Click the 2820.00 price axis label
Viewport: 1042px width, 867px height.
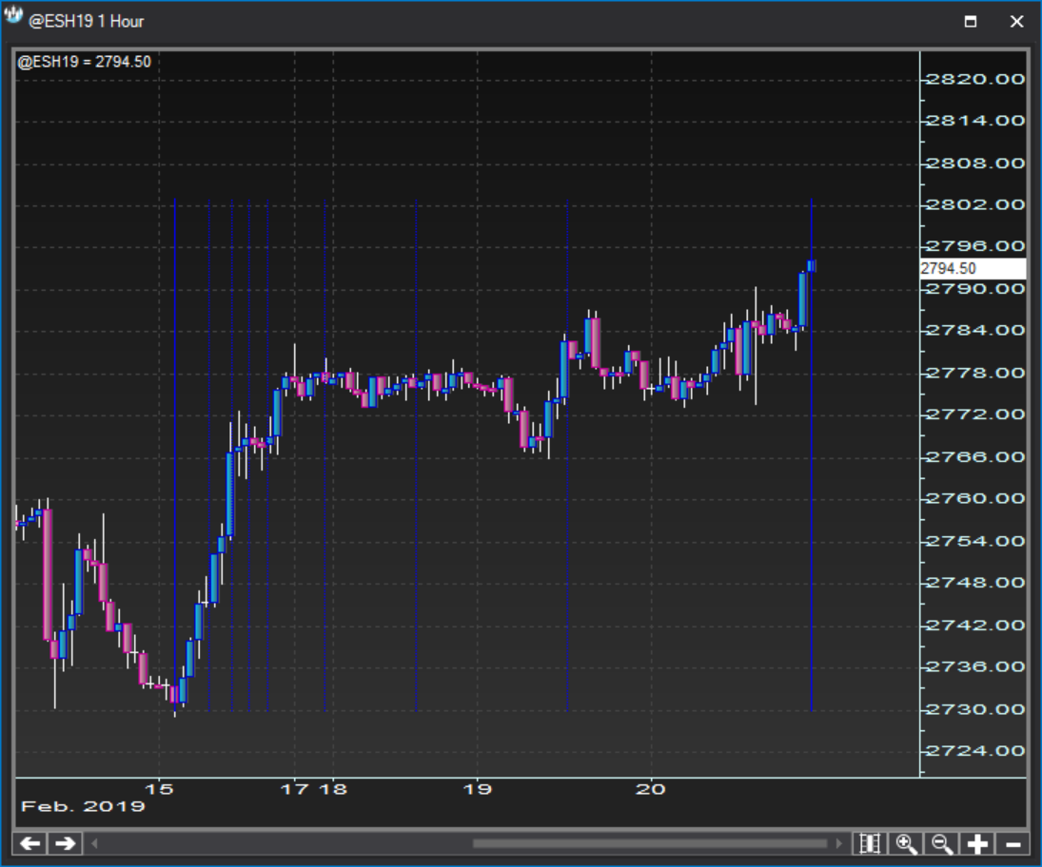(x=975, y=79)
